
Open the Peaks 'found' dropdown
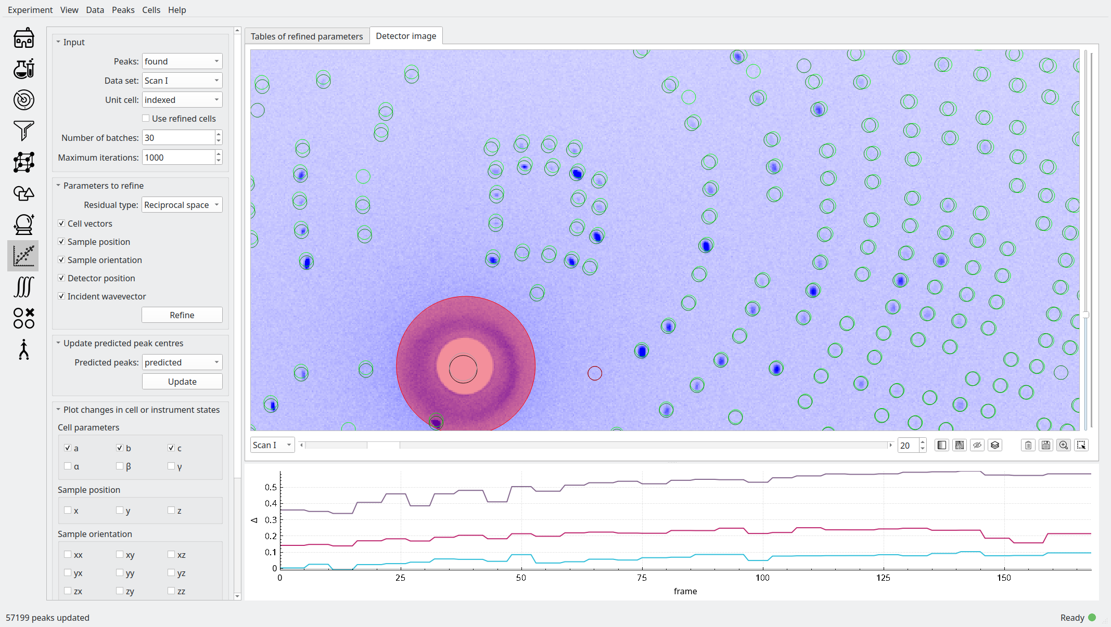click(182, 61)
